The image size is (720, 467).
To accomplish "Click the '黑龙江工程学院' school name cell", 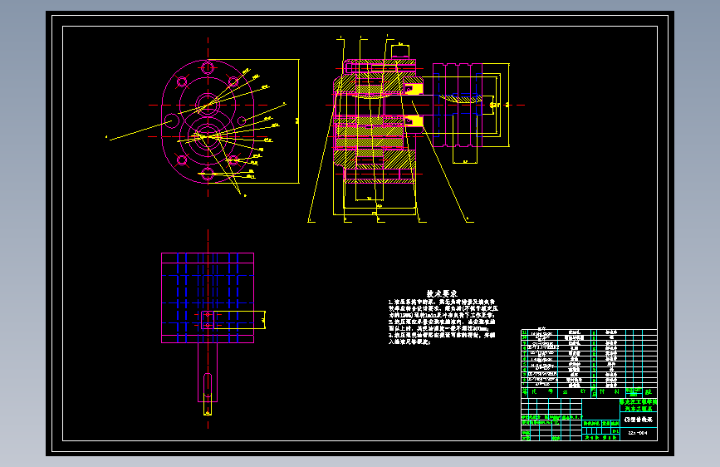I will [639, 401].
